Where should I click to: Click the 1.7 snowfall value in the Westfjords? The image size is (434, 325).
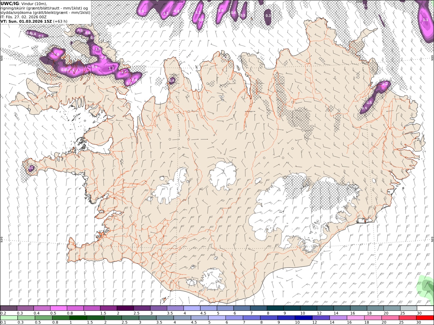(x=111, y=68)
